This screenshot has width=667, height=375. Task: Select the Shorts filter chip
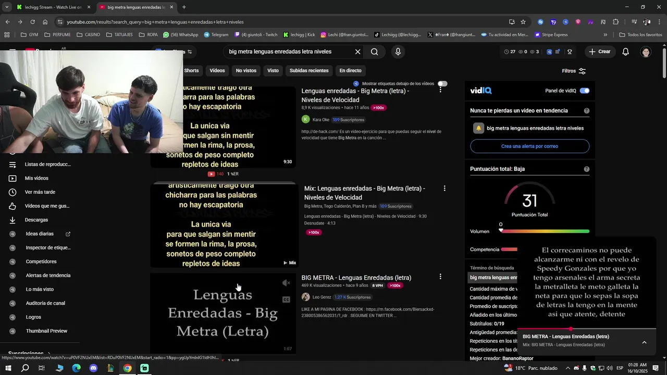pyautogui.click(x=191, y=71)
